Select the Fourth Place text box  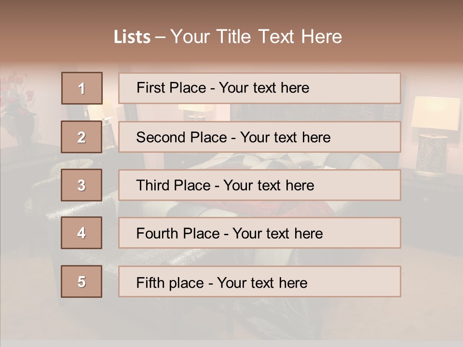259,233
